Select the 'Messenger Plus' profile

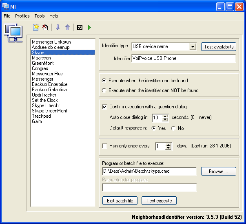coord(63,74)
